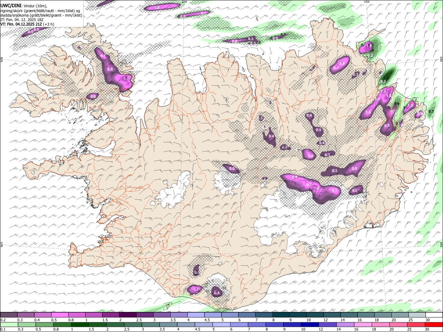Pick the darkest purple swatch between 2 and 2.5

[x=128, y=315]
